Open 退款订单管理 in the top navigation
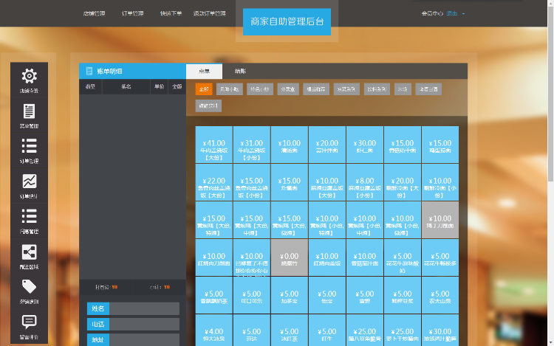Screen dimensions: 554x346 pyautogui.click(x=210, y=13)
